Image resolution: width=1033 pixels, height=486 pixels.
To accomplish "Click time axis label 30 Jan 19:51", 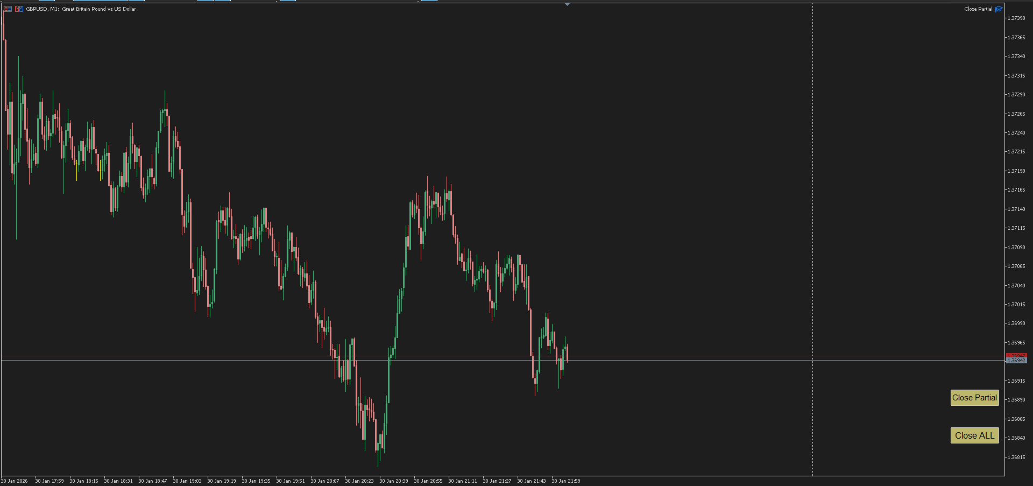I will (x=291, y=481).
